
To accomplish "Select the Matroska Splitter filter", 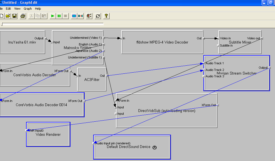I will click(77, 48).
